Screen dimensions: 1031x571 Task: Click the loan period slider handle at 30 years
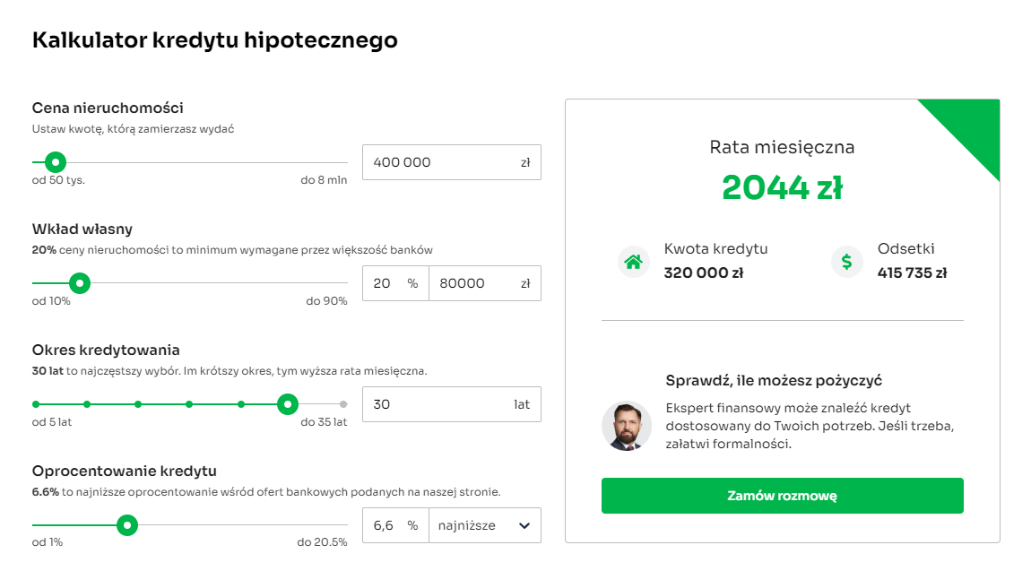pos(287,404)
